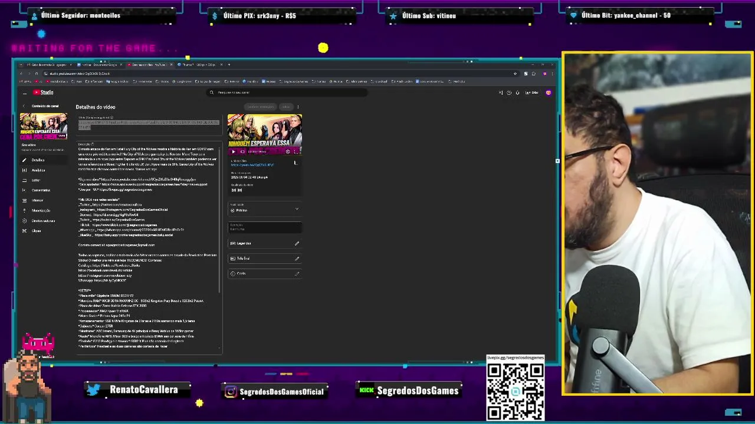Open the feedback icon in the Studio header
Viewport: 755px width, 424px height.
pos(501,92)
